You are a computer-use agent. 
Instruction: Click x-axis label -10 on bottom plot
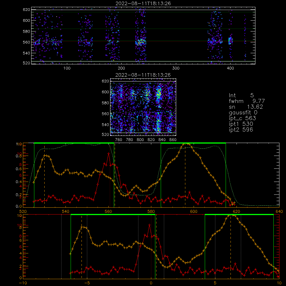[23, 283]
